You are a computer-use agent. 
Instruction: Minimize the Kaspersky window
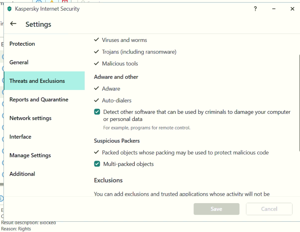click(274, 9)
